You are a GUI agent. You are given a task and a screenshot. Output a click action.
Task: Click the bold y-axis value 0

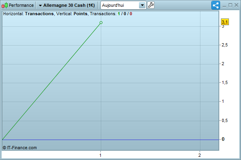pos(223,139)
